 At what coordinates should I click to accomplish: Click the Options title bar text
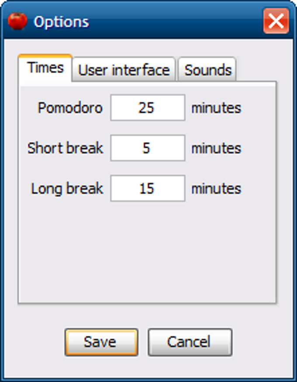tap(61, 21)
